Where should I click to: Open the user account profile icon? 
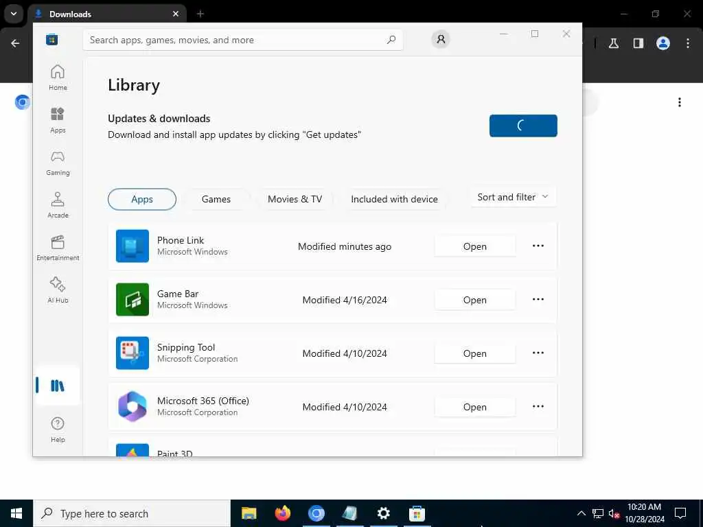tap(441, 39)
